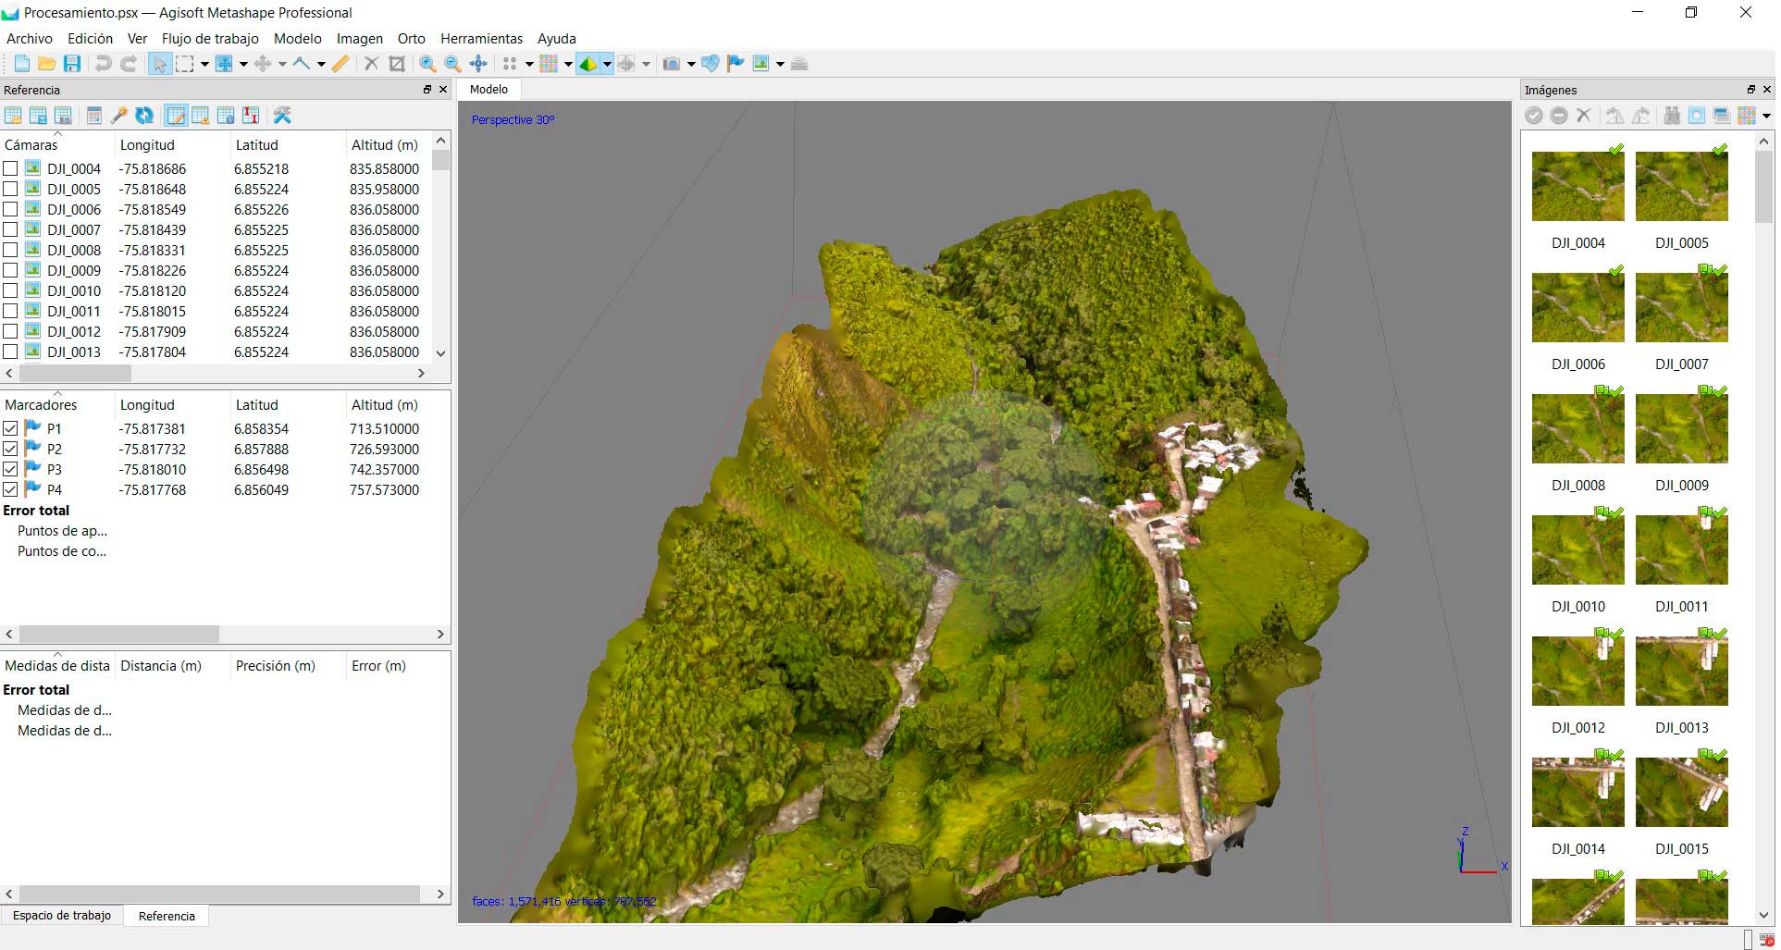
Task: Click the optimize cameras wand icon
Action: (118, 116)
